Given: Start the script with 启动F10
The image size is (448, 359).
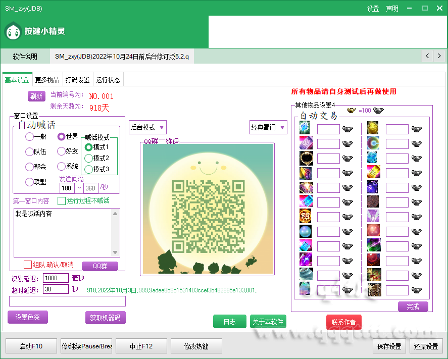Looking at the screenshot, I should coord(31,346).
